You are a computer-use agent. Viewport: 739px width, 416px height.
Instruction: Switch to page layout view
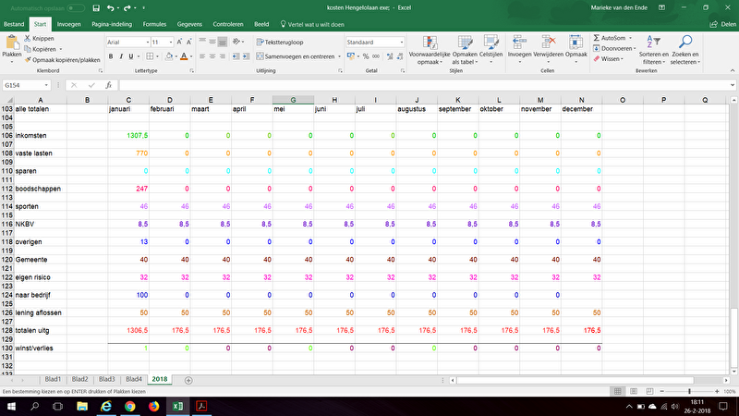(634, 391)
